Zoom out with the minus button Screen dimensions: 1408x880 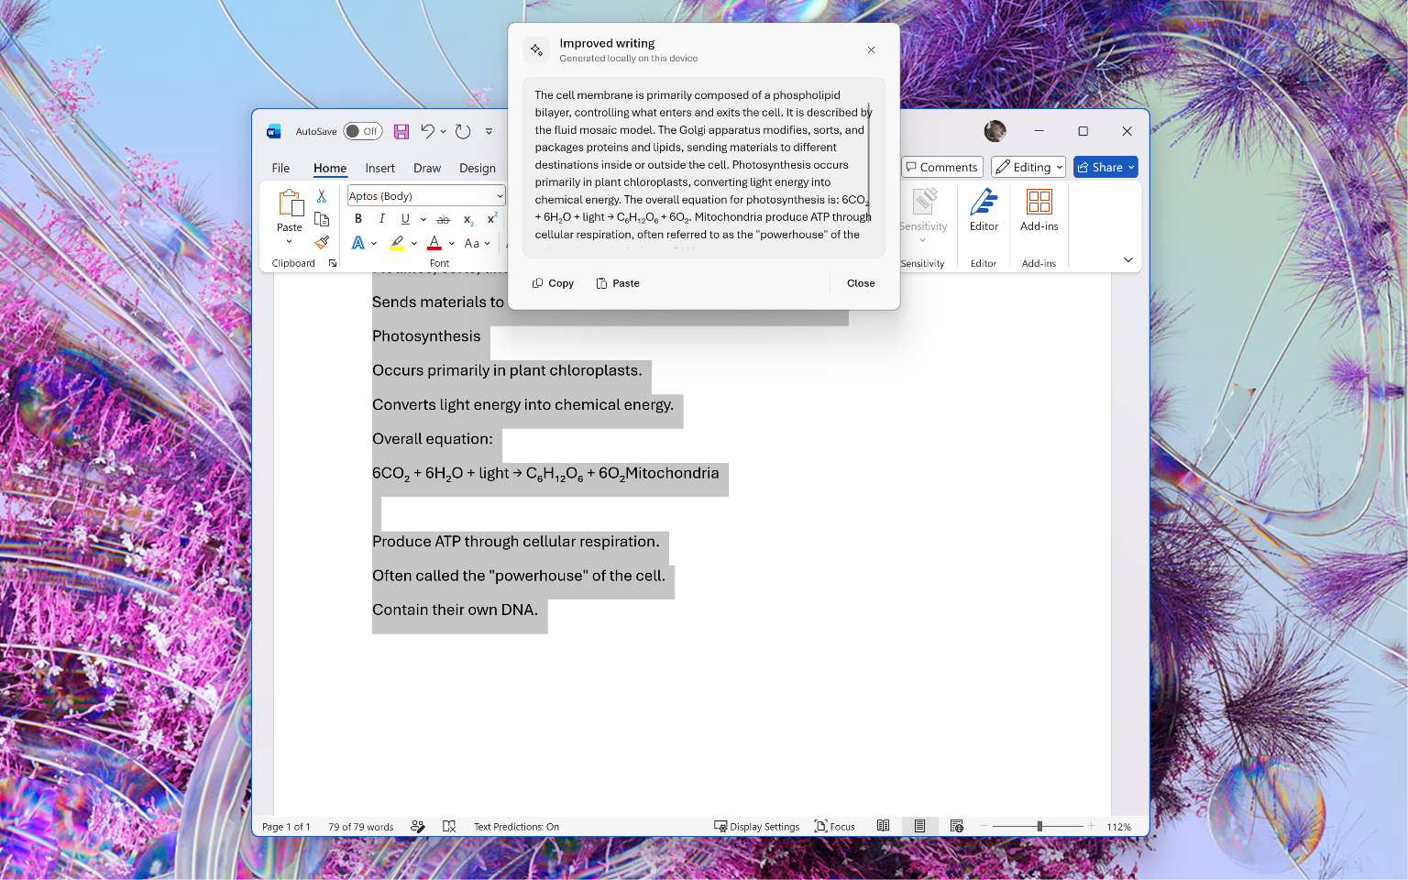984,826
